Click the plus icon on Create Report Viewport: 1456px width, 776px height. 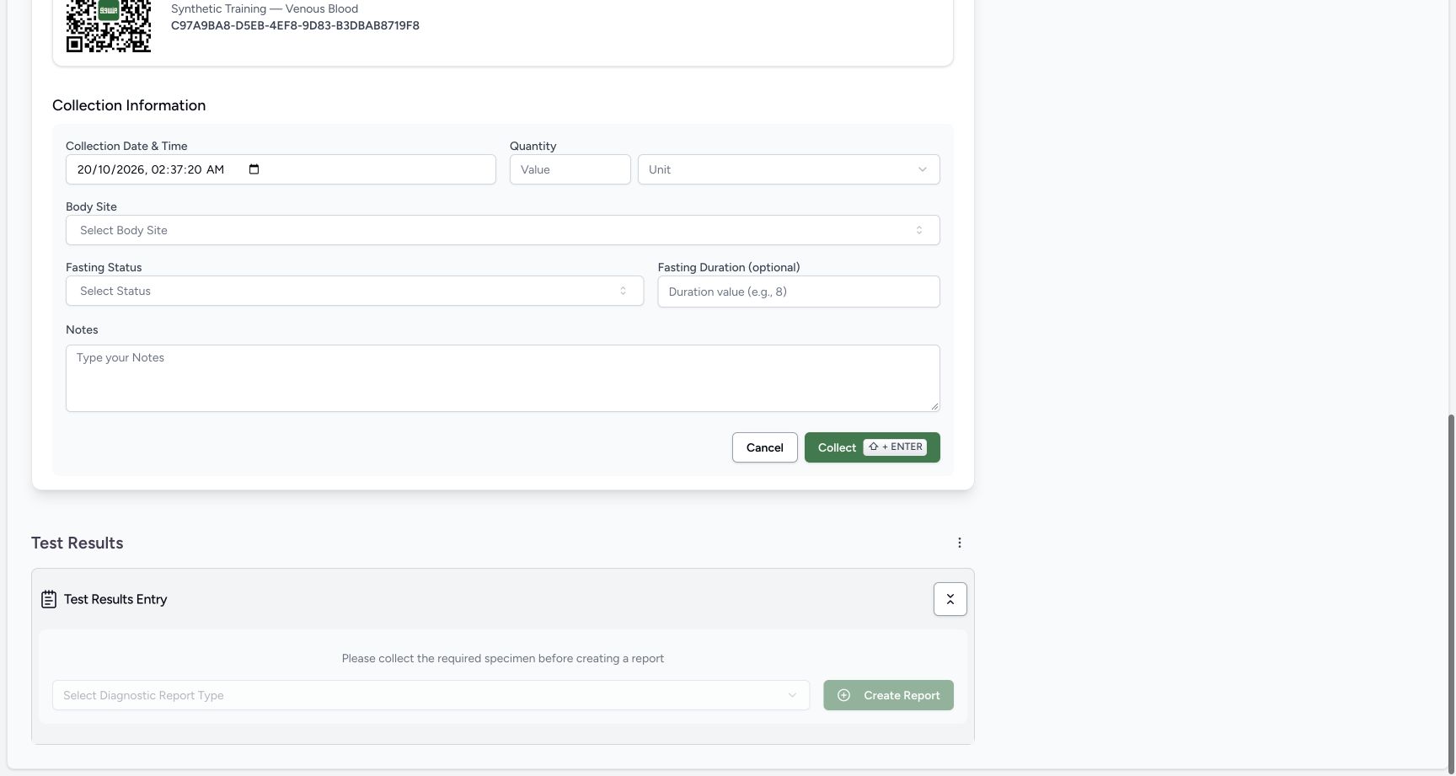click(x=843, y=695)
